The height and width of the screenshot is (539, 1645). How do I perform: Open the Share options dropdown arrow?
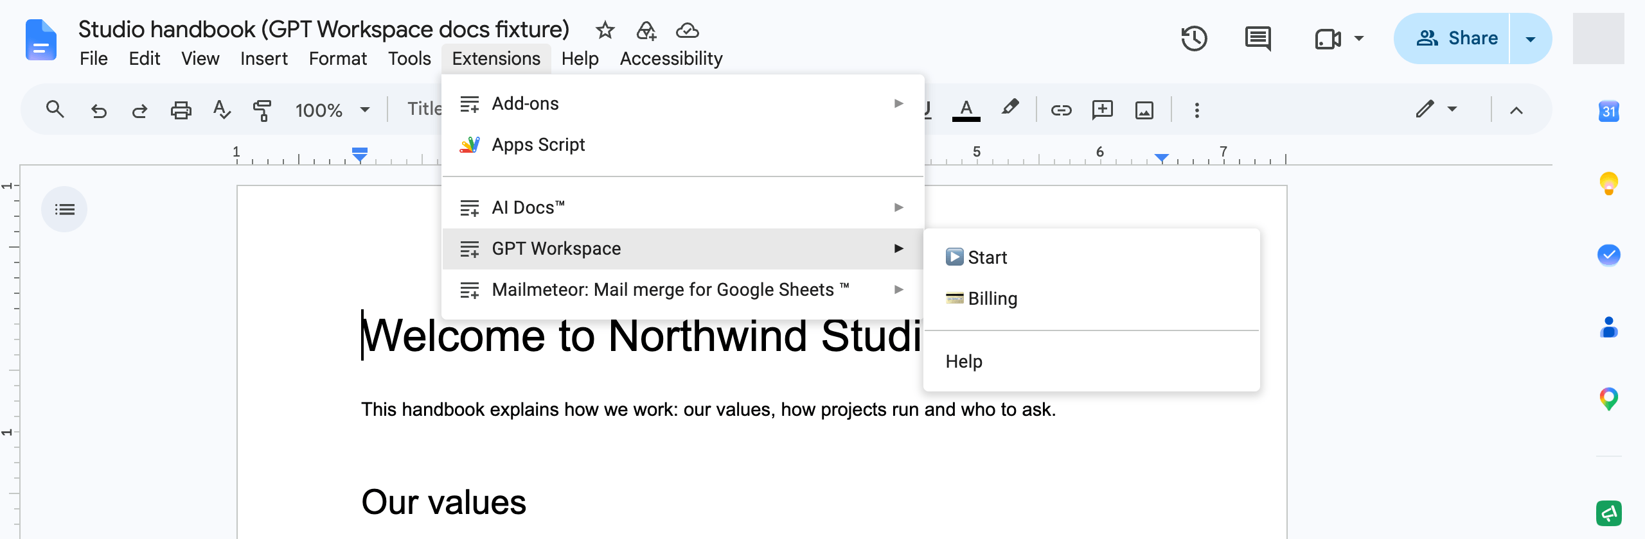point(1531,38)
